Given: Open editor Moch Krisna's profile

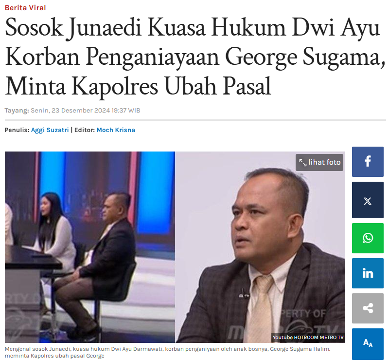Looking at the screenshot, I should (116, 130).
